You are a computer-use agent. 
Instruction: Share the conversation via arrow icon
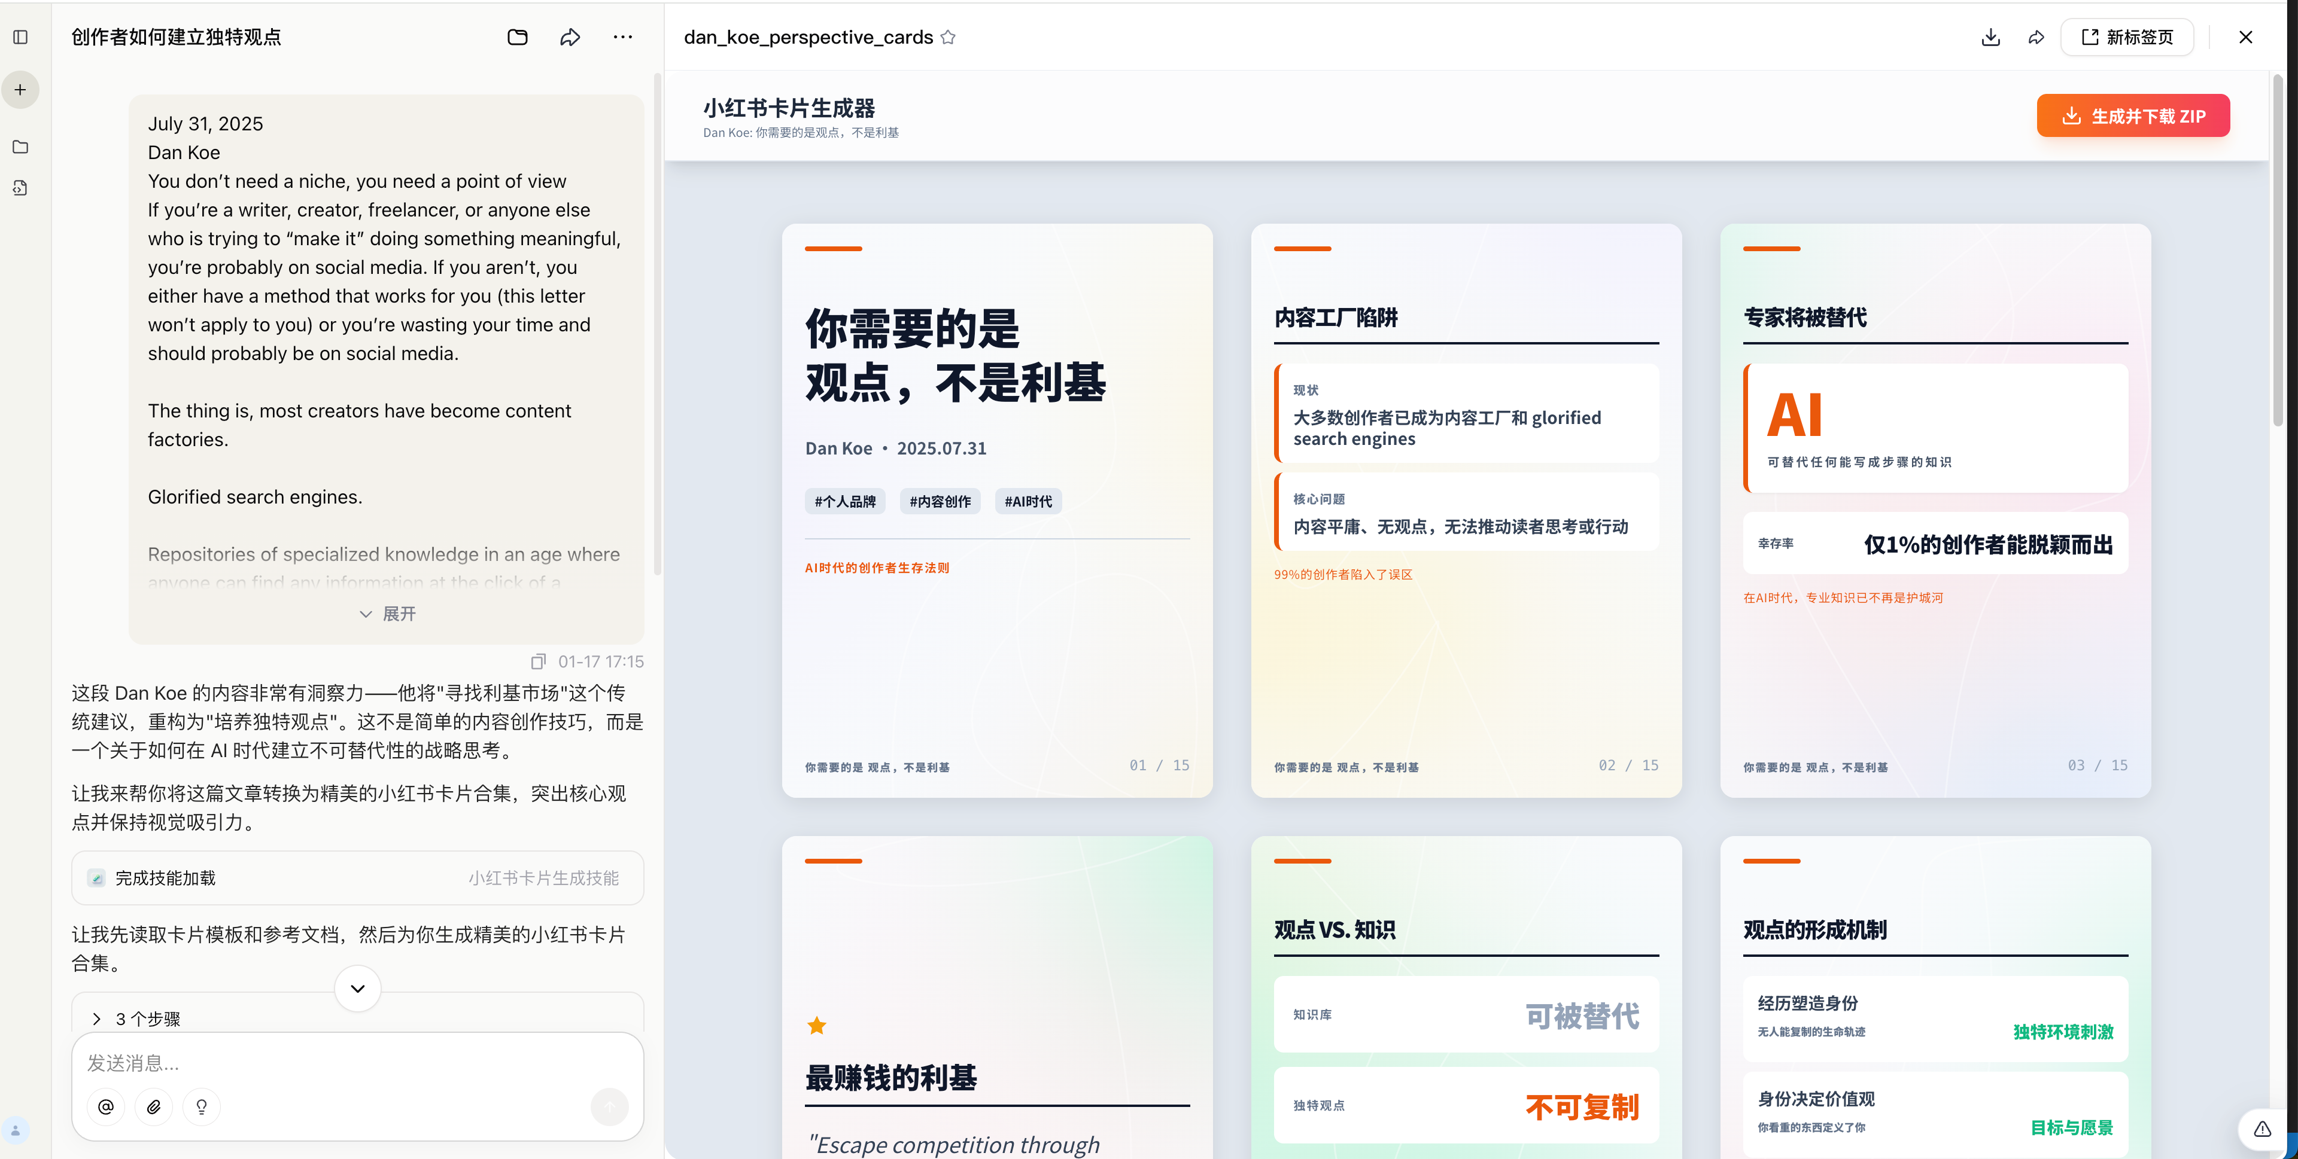(570, 36)
